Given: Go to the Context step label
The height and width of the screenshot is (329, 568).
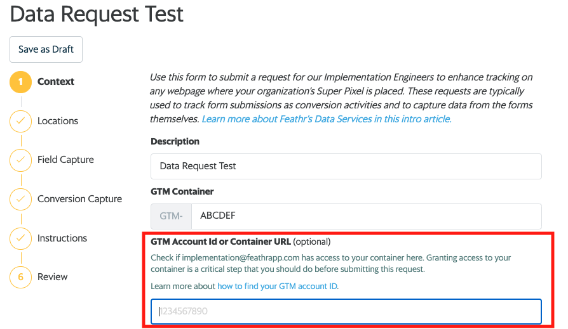Looking at the screenshot, I should point(56,82).
